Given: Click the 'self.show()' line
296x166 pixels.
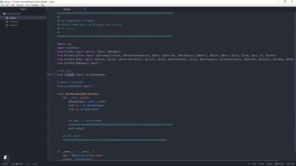Looking at the screenshot, I should 76,129.
